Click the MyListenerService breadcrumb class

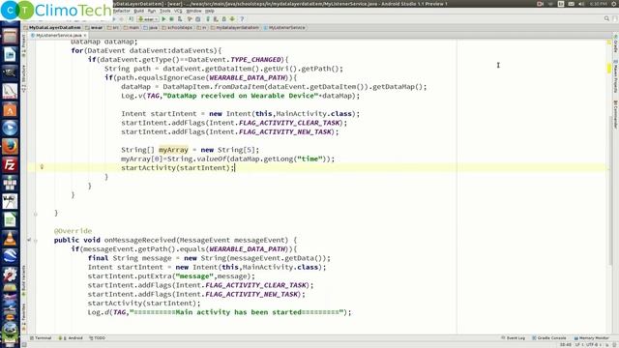tap(284, 28)
